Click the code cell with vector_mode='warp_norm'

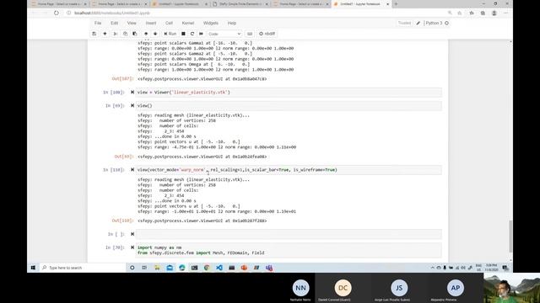click(289, 170)
